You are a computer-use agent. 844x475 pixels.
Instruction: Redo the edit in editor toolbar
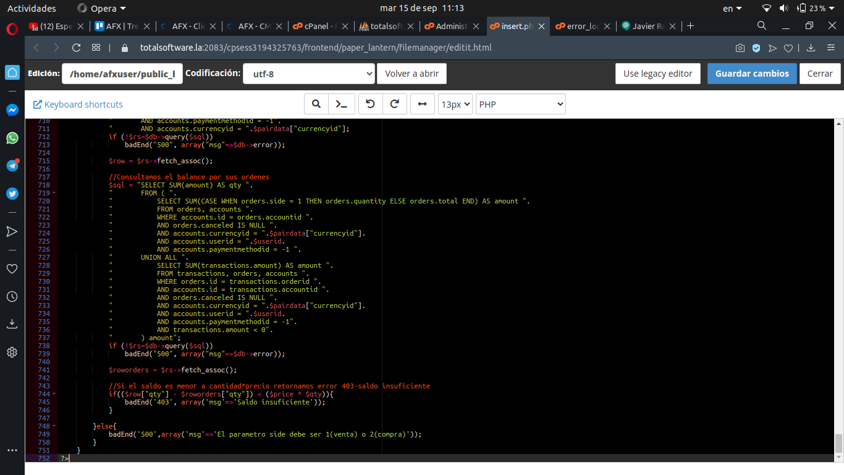tap(394, 105)
